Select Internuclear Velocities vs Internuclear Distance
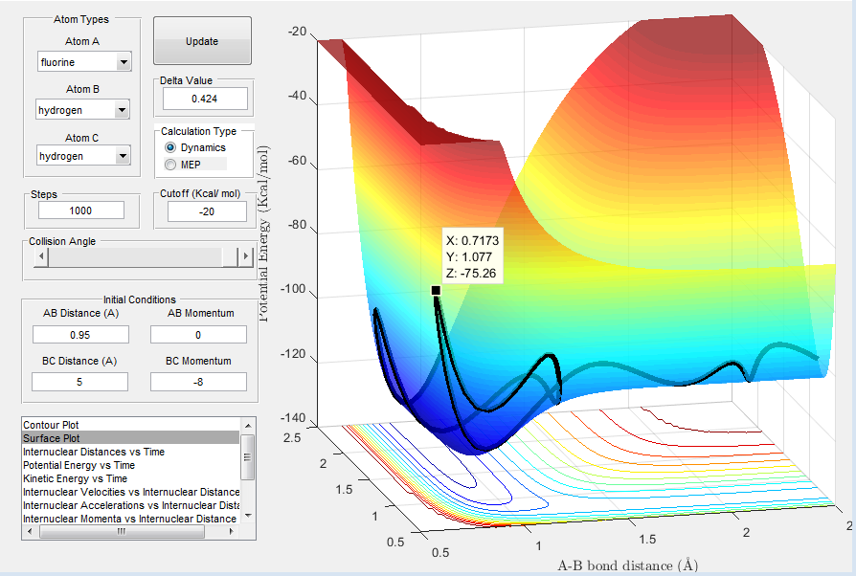856x576 pixels. [x=131, y=492]
